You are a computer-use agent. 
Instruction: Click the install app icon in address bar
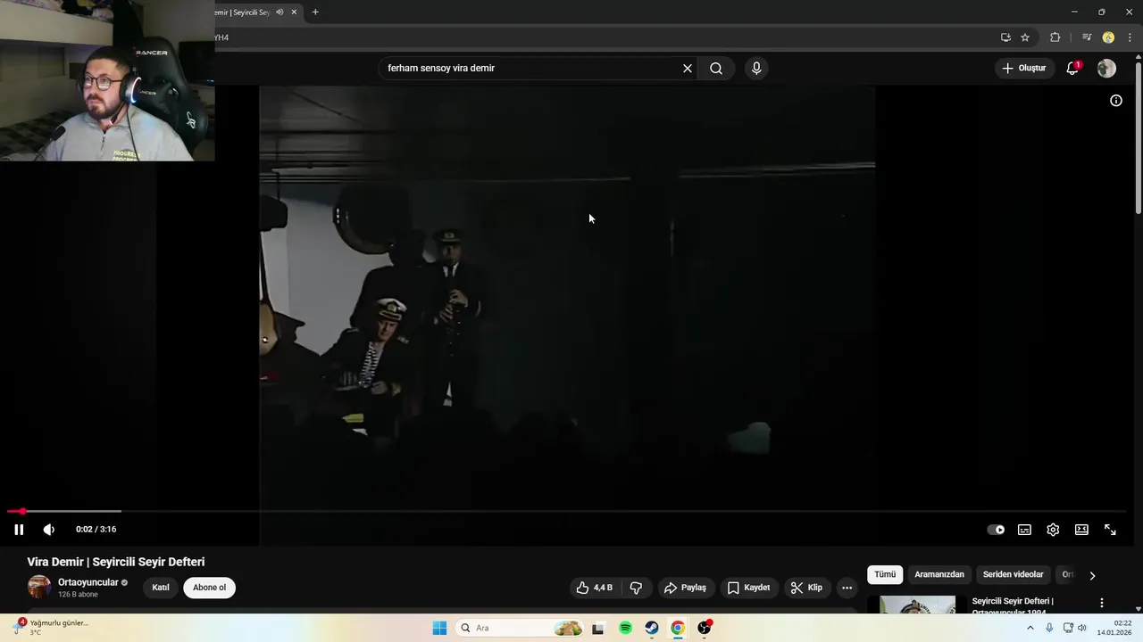click(1005, 37)
